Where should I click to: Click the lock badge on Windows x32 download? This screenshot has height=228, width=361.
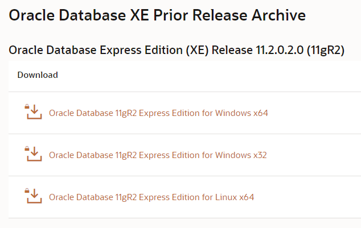click(x=27, y=148)
